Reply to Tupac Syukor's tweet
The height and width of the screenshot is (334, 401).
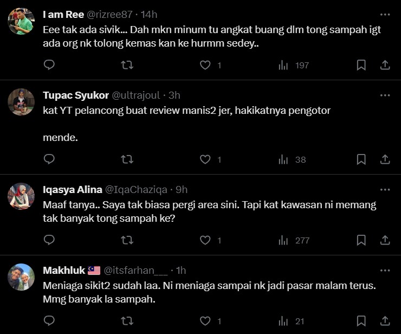pos(49,159)
